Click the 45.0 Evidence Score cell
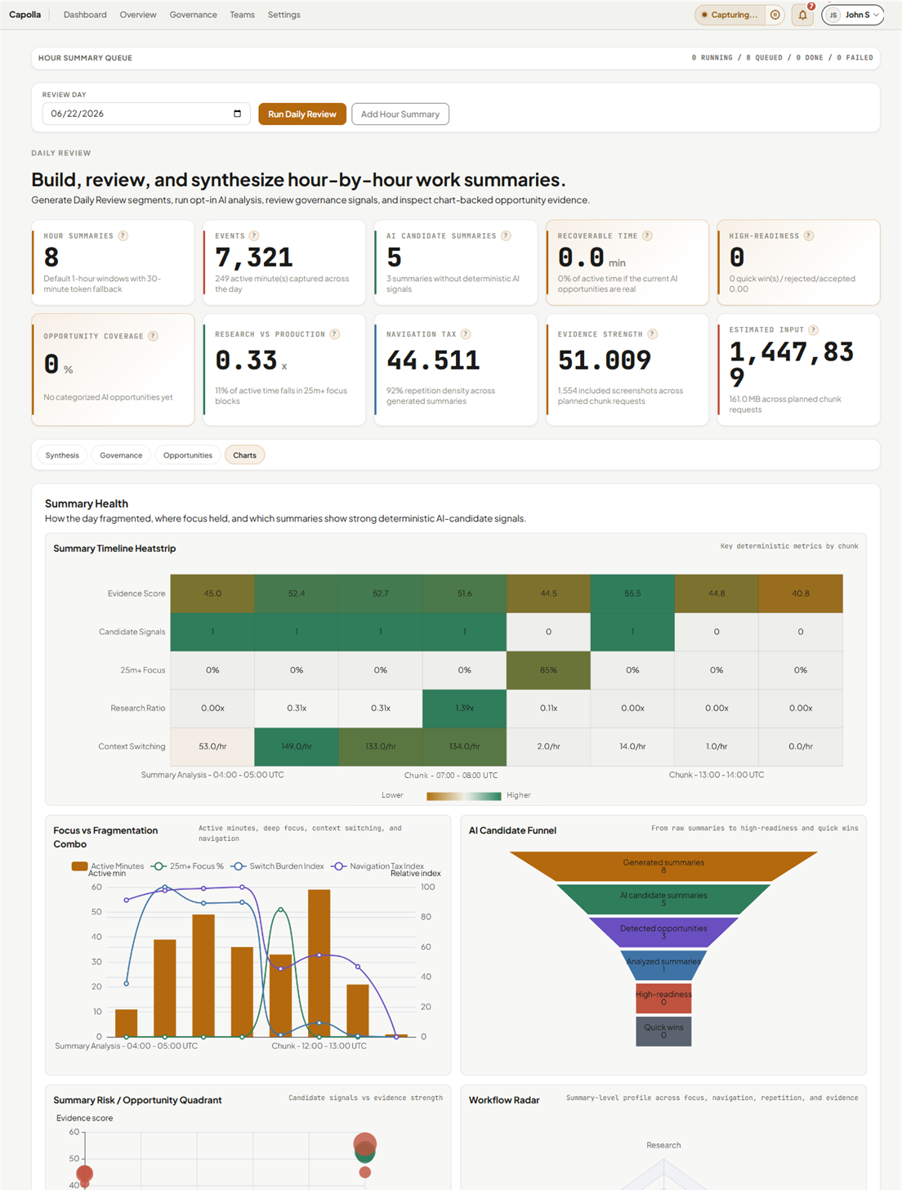Viewport: 902px width, 1190px height. [x=212, y=593]
